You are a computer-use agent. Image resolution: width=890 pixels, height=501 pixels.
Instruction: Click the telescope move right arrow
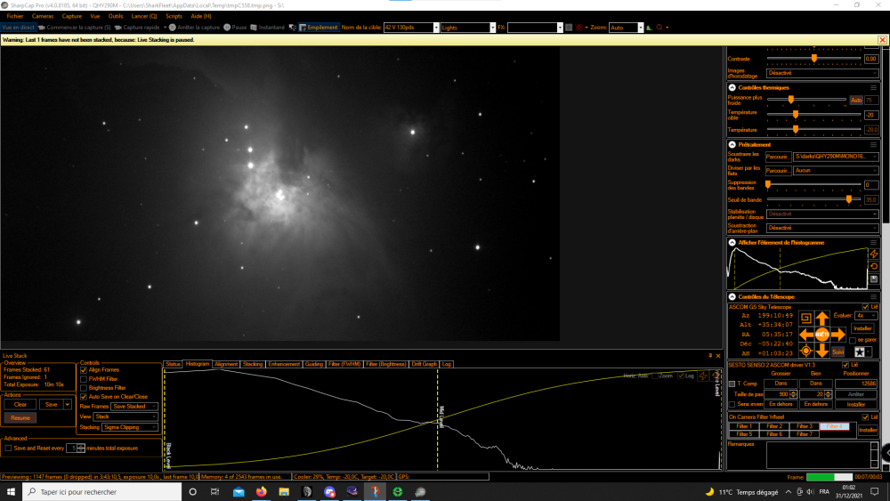coord(838,335)
